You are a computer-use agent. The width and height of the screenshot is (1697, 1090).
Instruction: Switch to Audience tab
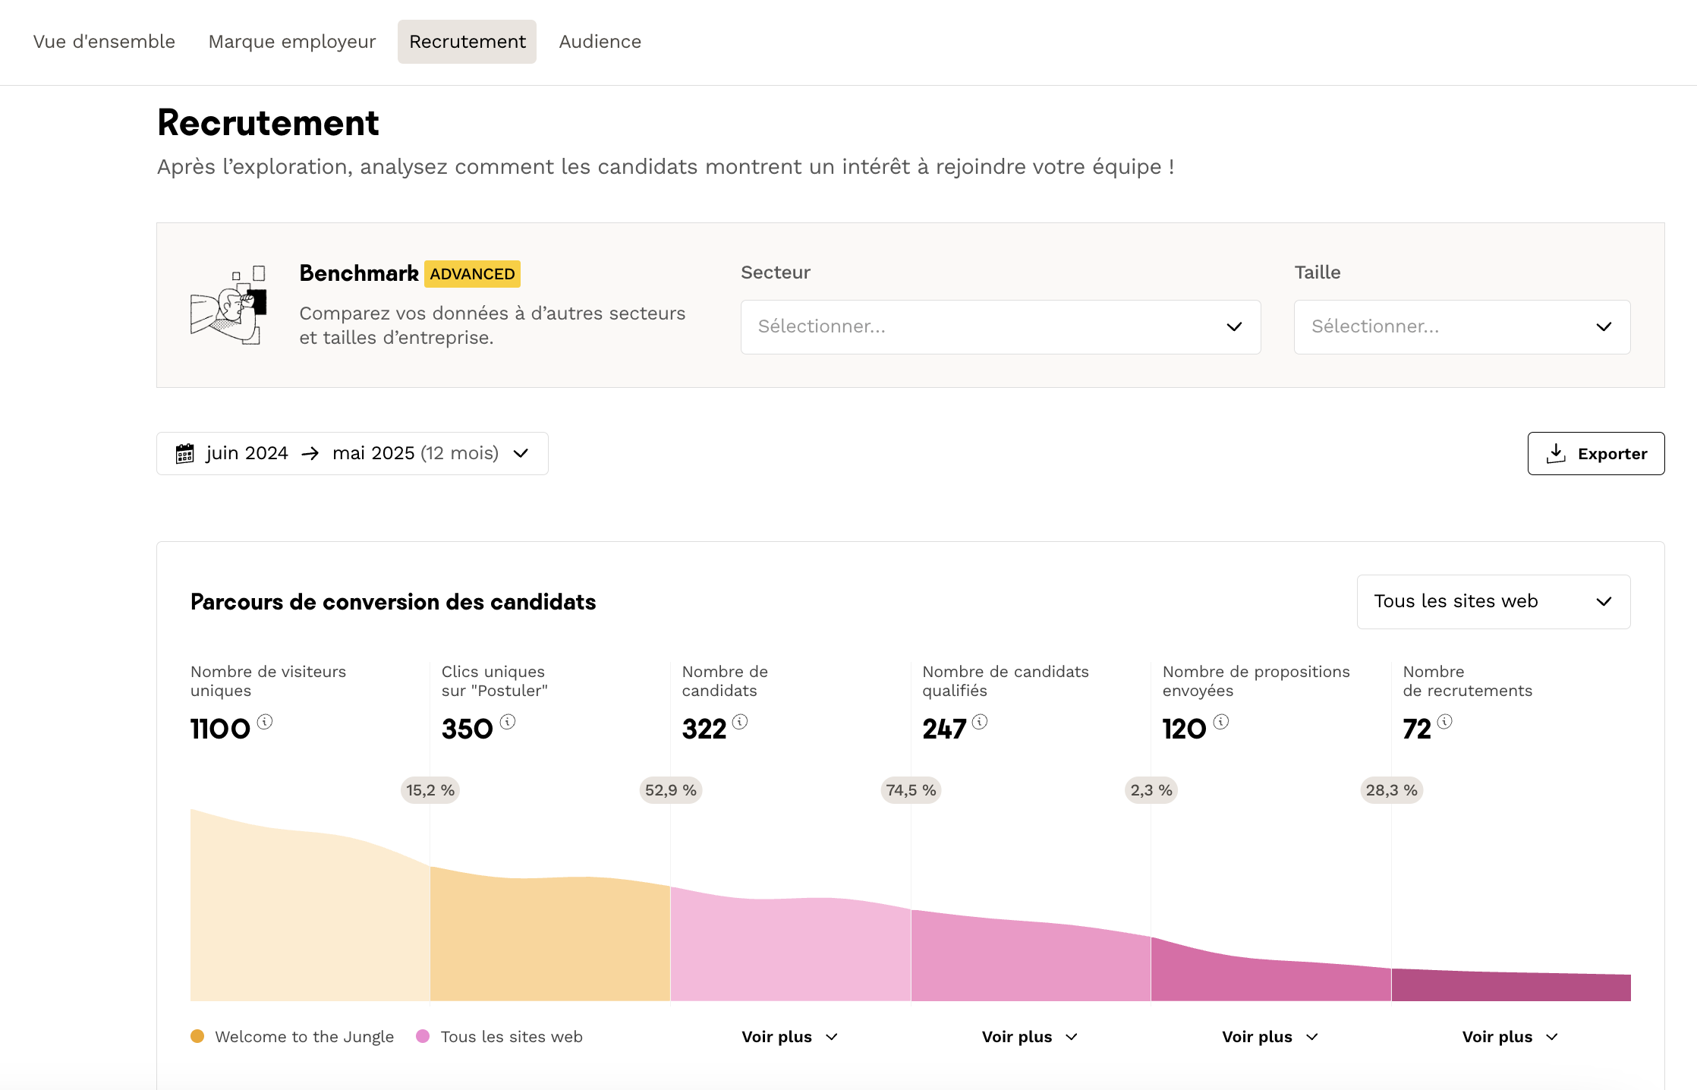(x=600, y=42)
